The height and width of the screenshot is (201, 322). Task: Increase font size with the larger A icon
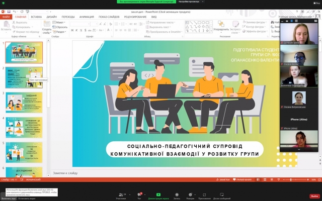(x=101, y=24)
